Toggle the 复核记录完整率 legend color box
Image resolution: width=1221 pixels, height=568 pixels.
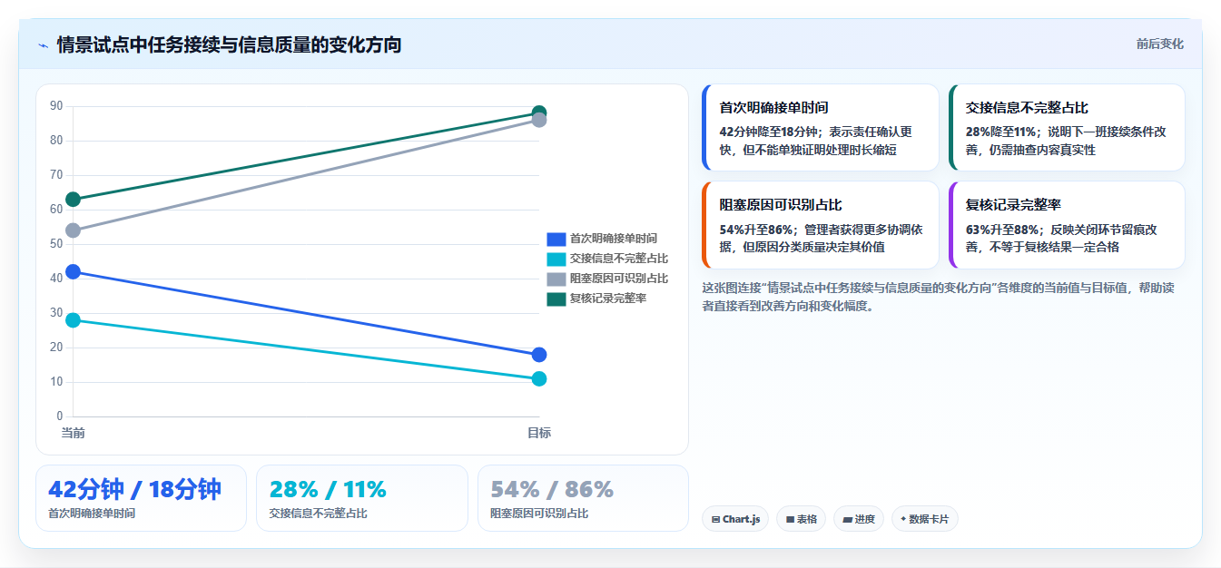556,299
